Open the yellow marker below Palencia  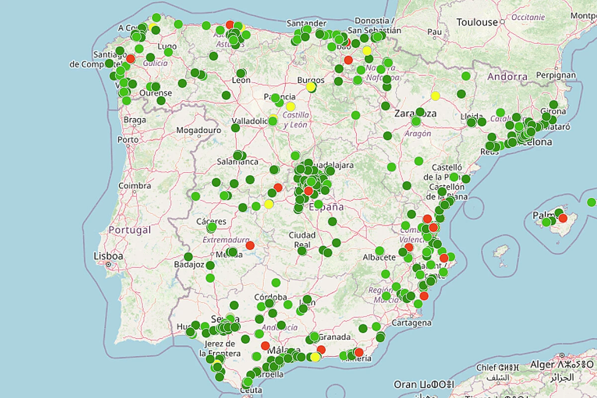click(290, 106)
